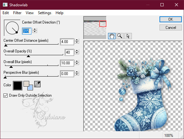The width and height of the screenshot is (184, 139).
Task: Click the navigator thumbnail preview
Action: 95,28
